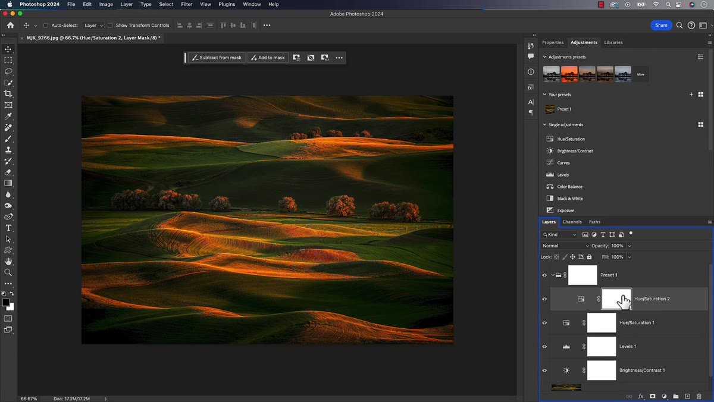Click the background color swatch
The image size is (714, 402).
[11, 307]
